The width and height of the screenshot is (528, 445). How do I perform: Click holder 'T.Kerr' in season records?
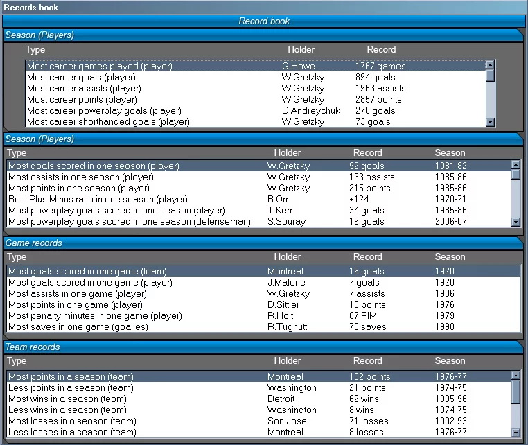[x=280, y=210]
